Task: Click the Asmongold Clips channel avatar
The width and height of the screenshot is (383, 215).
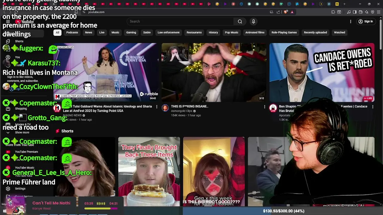Action: pos(165,108)
